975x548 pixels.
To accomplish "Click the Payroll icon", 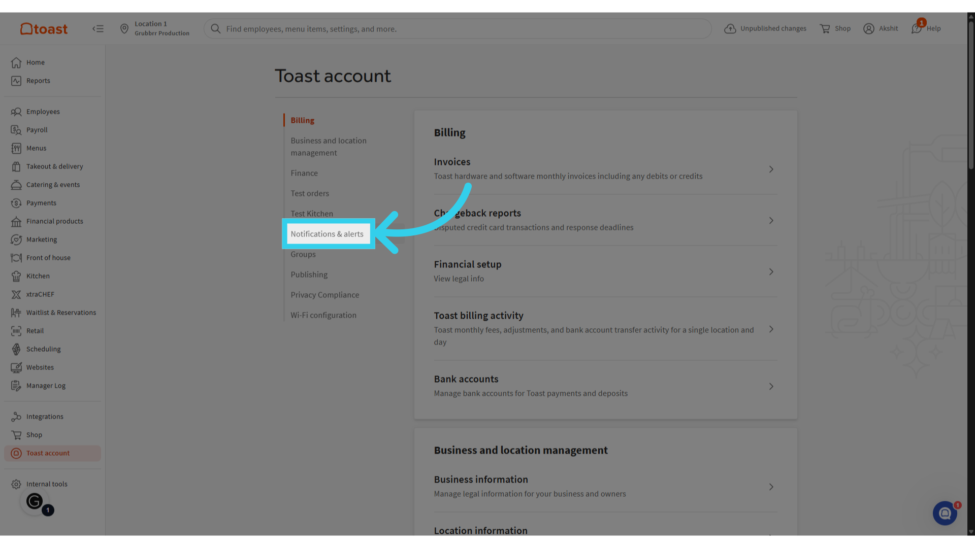I will tap(16, 130).
